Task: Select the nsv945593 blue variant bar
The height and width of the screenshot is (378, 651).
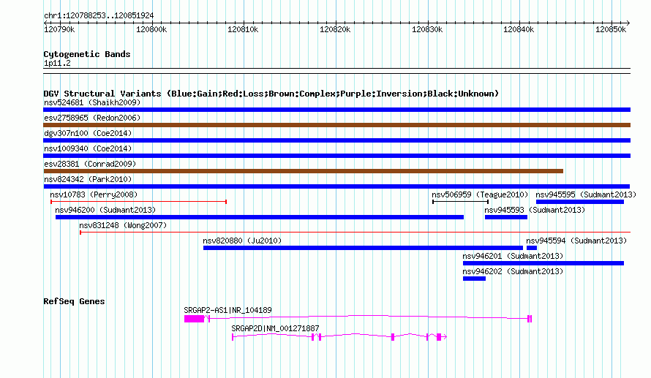Action: (x=506, y=217)
